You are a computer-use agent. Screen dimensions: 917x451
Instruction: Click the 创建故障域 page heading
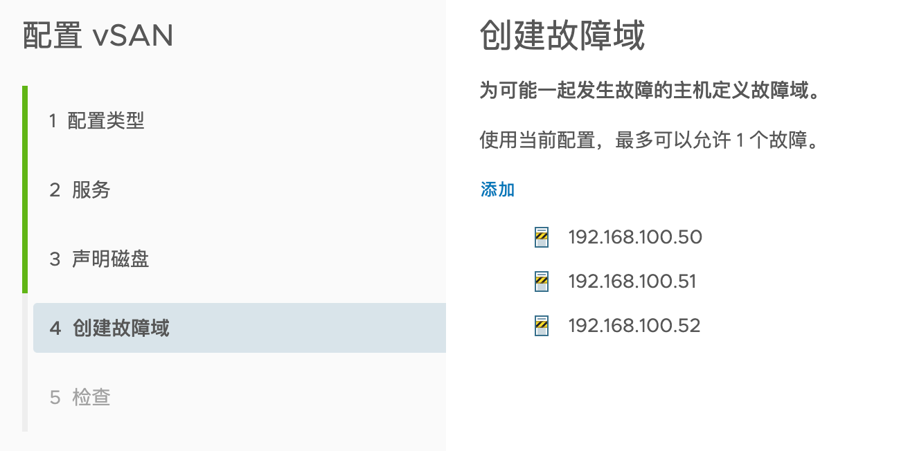[x=562, y=36]
